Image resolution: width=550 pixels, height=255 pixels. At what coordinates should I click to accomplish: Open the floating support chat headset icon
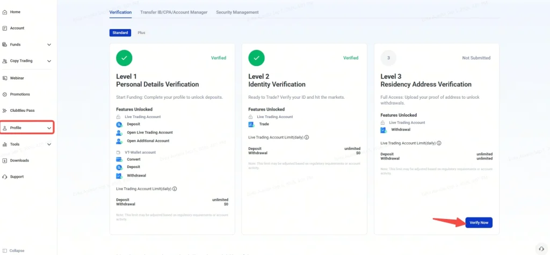coord(541,249)
